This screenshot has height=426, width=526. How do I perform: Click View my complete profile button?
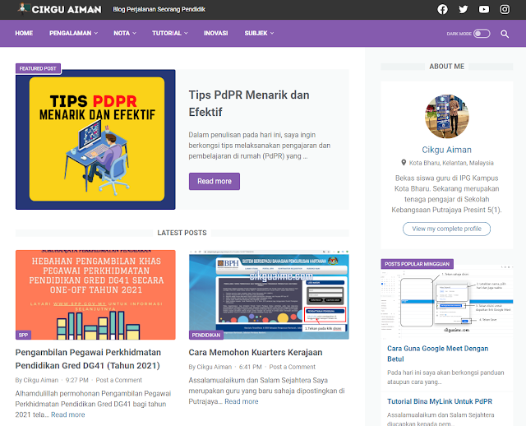coord(446,229)
